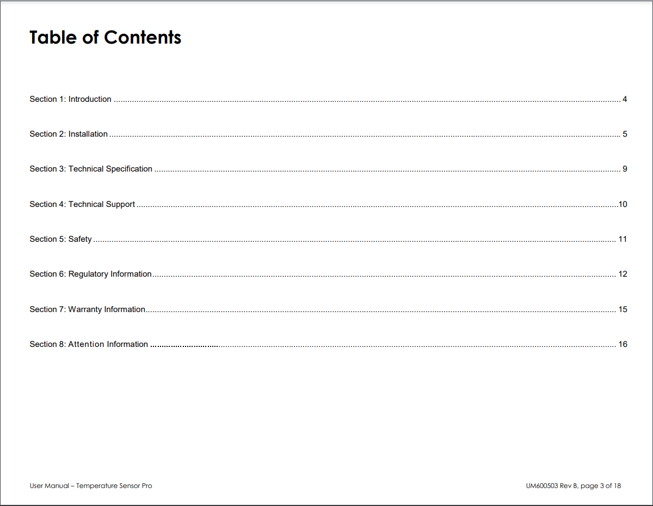Click page number 9 for Technical Specification
The height and width of the screenshot is (506, 653).
pos(625,169)
